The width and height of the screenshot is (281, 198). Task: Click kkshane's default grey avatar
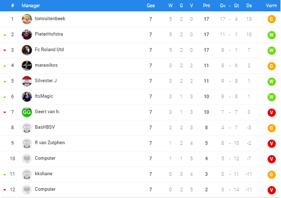27,174
